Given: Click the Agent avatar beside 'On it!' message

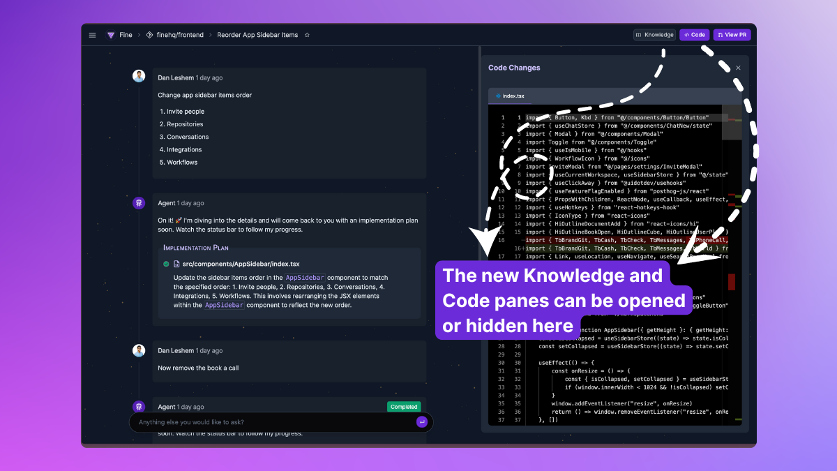Looking at the screenshot, I should (x=139, y=203).
